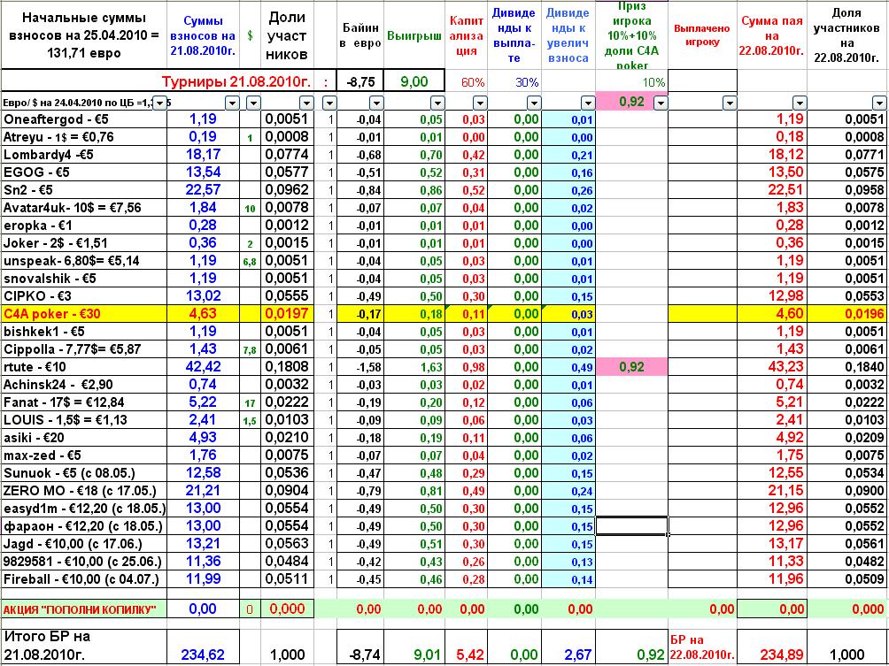Viewport: 889px width, 666px height.
Task: Open the filter dropdown under "Выплачено игроку"
Action: coord(730,103)
